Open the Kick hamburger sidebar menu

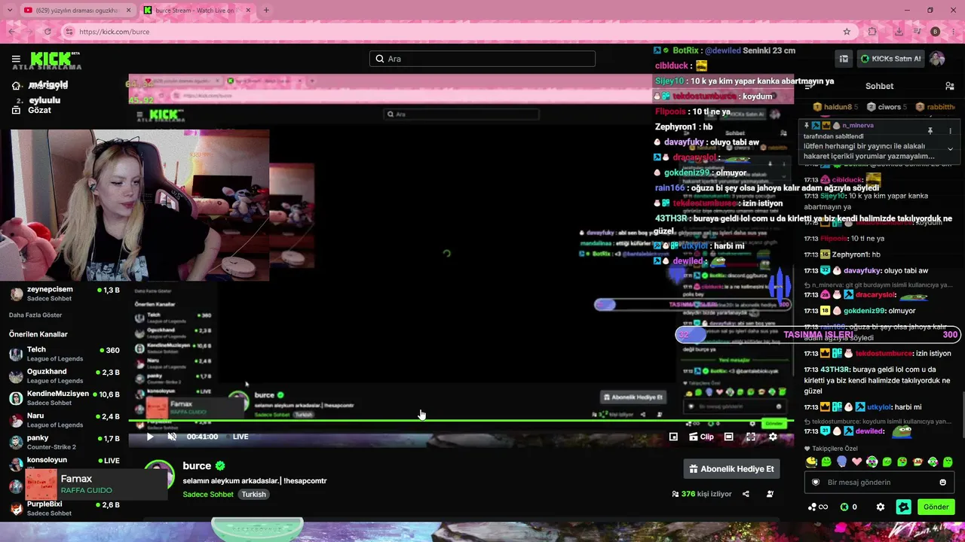(x=16, y=59)
